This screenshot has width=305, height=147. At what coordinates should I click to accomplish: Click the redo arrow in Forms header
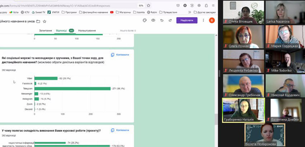[170, 20]
